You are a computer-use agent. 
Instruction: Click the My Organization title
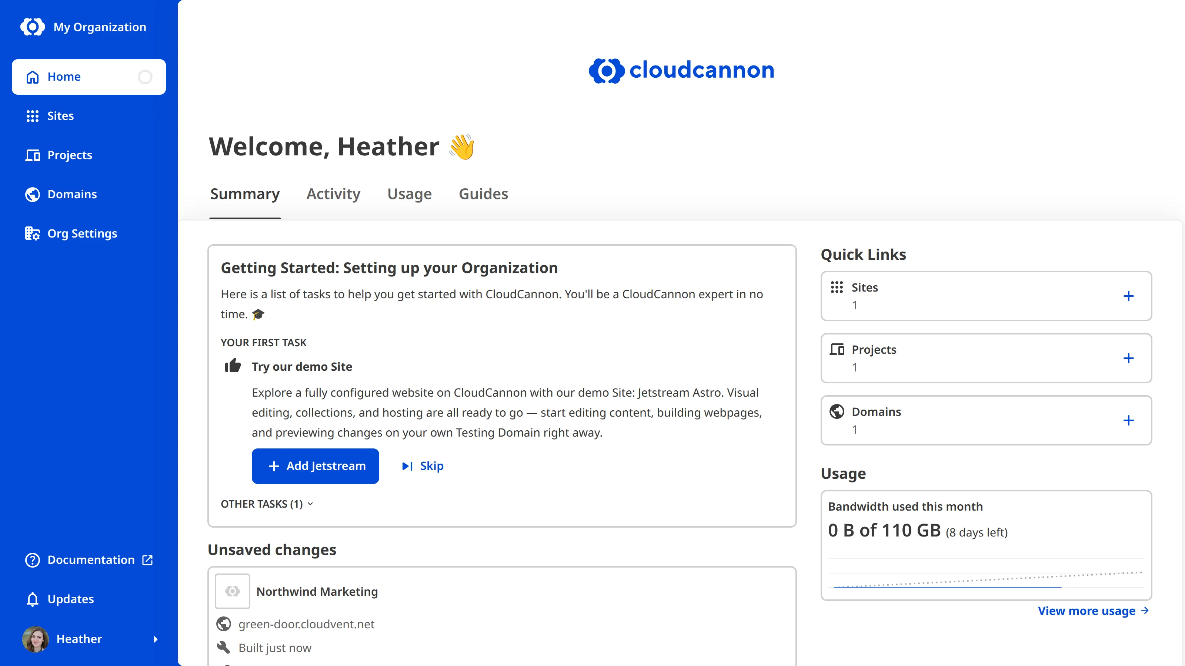pyautogui.click(x=99, y=27)
